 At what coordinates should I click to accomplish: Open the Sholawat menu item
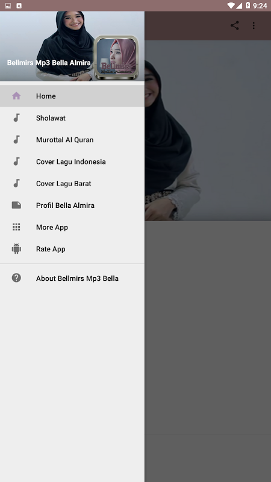pos(72,117)
